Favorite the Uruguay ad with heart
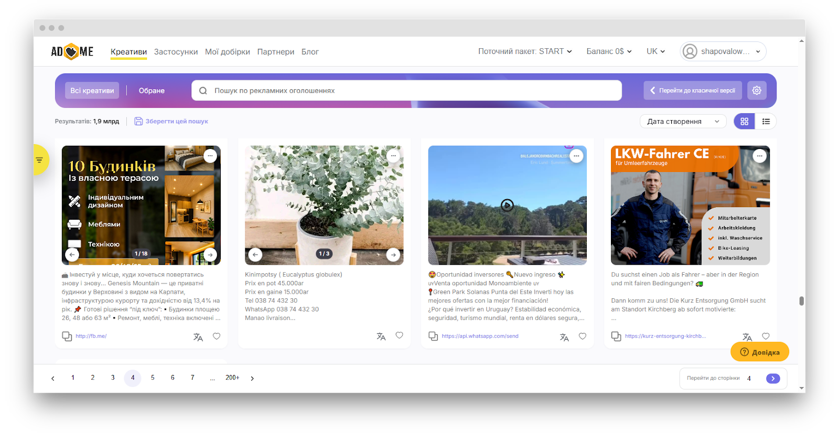Screen dimensions: 839x441 coord(582,336)
